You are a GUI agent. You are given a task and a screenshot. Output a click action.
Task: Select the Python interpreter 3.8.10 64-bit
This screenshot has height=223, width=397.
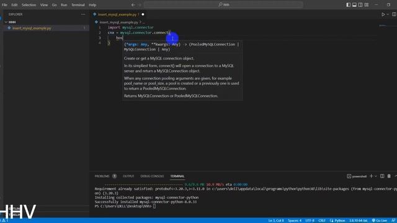pyautogui.click(x=359, y=221)
